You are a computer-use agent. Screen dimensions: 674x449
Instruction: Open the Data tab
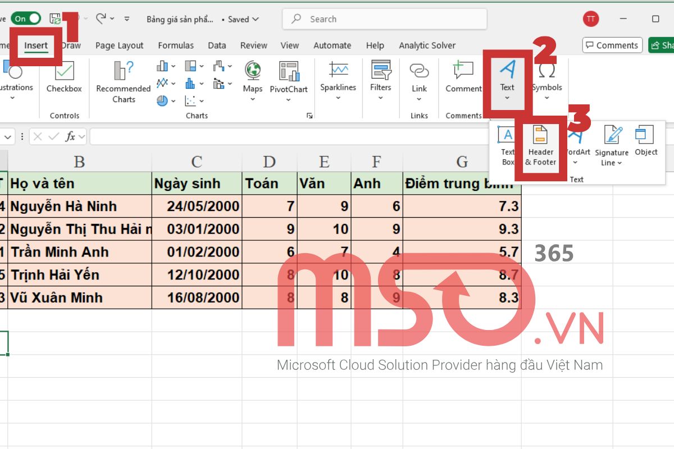(x=217, y=45)
